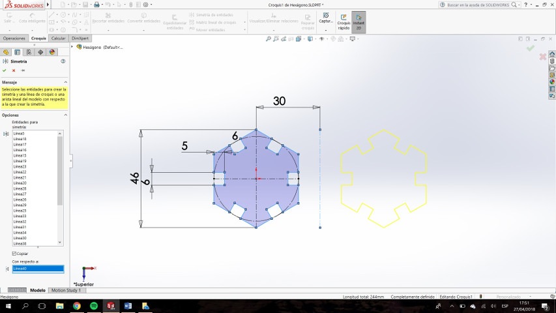Select Línea38 in entities list
Screen dimensions: 556x313
pyautogui.click(x=20, y=244)
